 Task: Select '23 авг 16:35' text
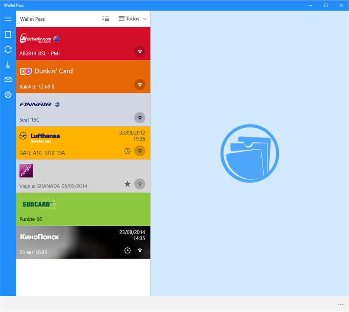pyautogui.click(x=33, y=252)
